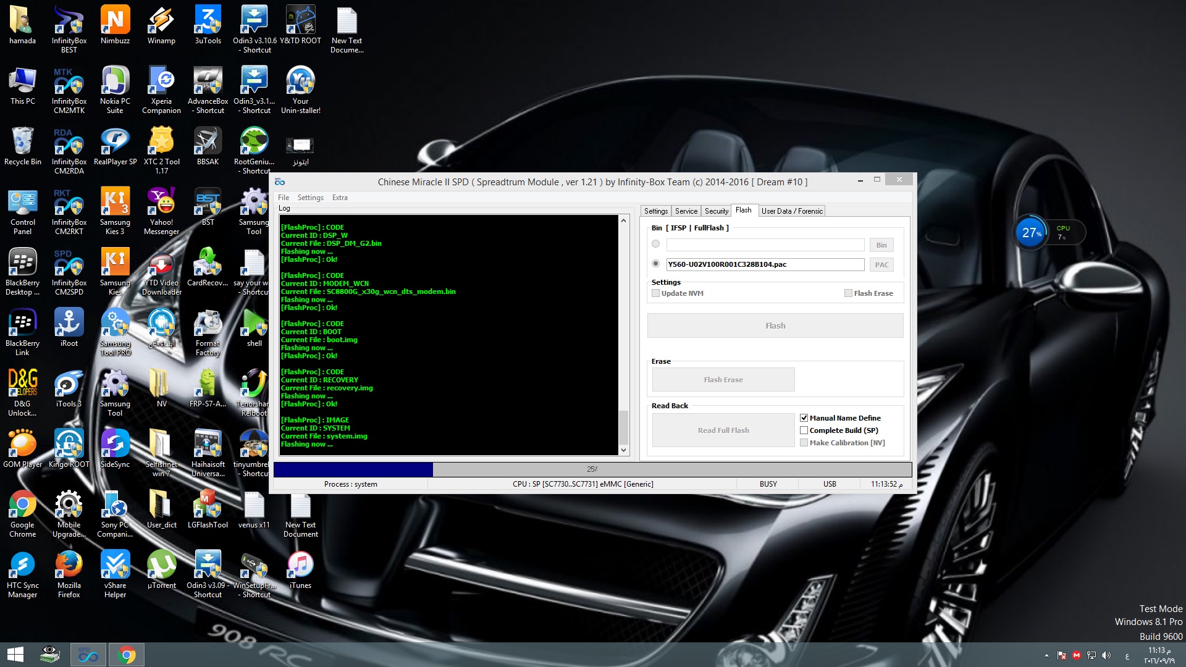Open the iTunes desktop icon
This screenshot has height=667, width=1186.
tap(300, 570)
